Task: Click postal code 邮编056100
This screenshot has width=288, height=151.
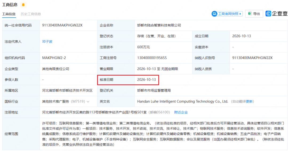Action: tap(159, 112)
